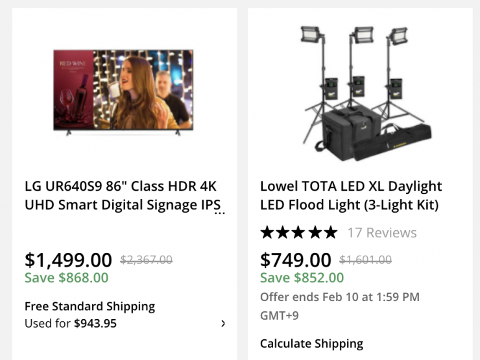This screenshot has height=360, width=480.
Task: Click the middle star of Lowel rating
Action: coord(299,232)
